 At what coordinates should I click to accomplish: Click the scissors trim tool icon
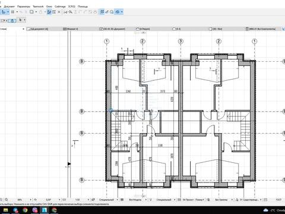click(65, 12)
